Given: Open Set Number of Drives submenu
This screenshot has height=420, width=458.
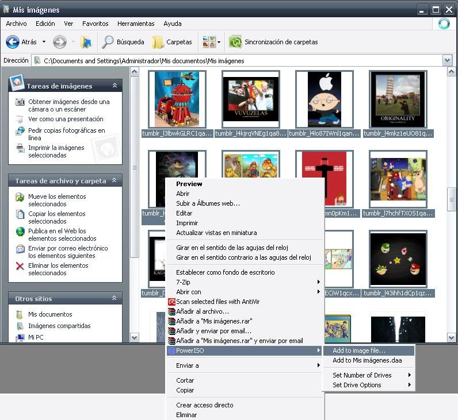Looking at the screenshot, I should [x=362, y=375].
